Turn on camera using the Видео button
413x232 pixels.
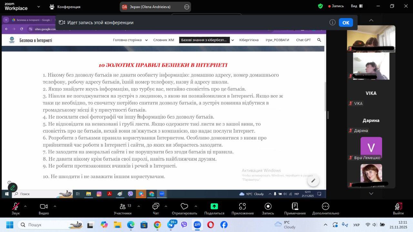44,207
